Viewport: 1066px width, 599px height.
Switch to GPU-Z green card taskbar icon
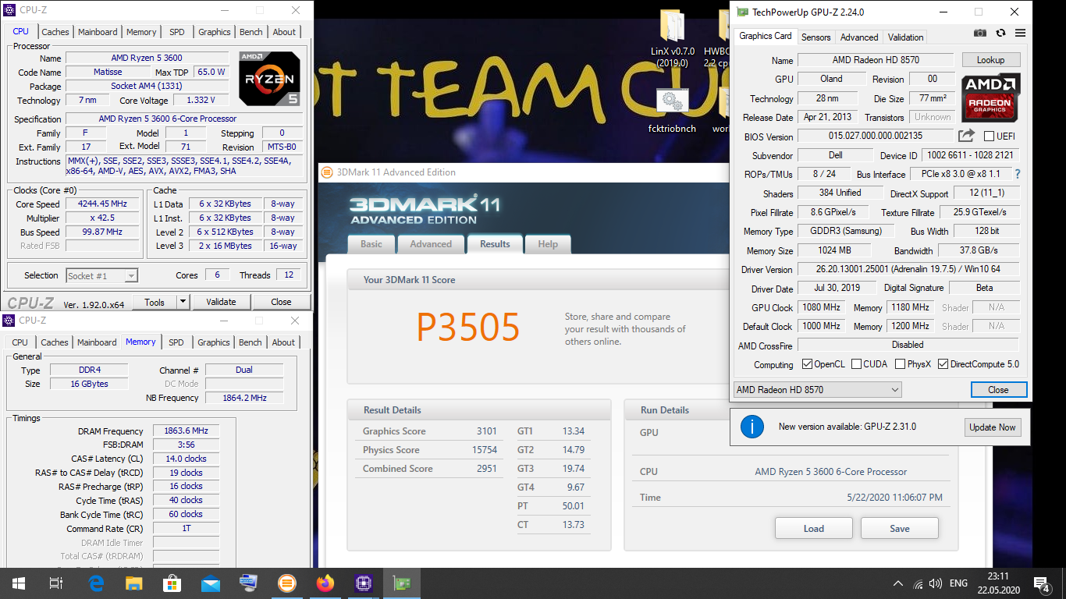[x=402, y=583]
